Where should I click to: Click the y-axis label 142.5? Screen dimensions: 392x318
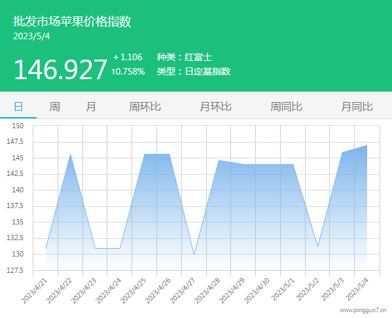tap(15, 174)
